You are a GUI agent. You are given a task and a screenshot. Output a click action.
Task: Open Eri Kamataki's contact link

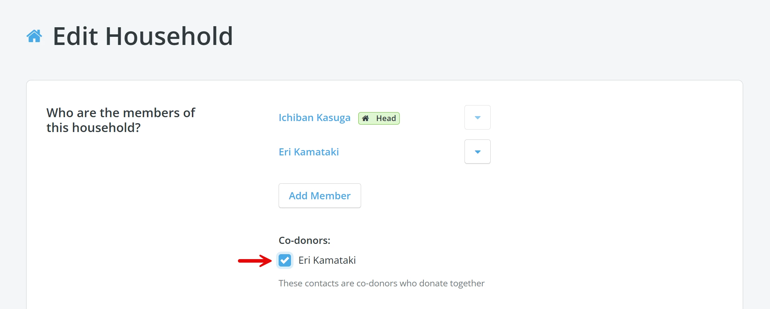tap(309, 151)
